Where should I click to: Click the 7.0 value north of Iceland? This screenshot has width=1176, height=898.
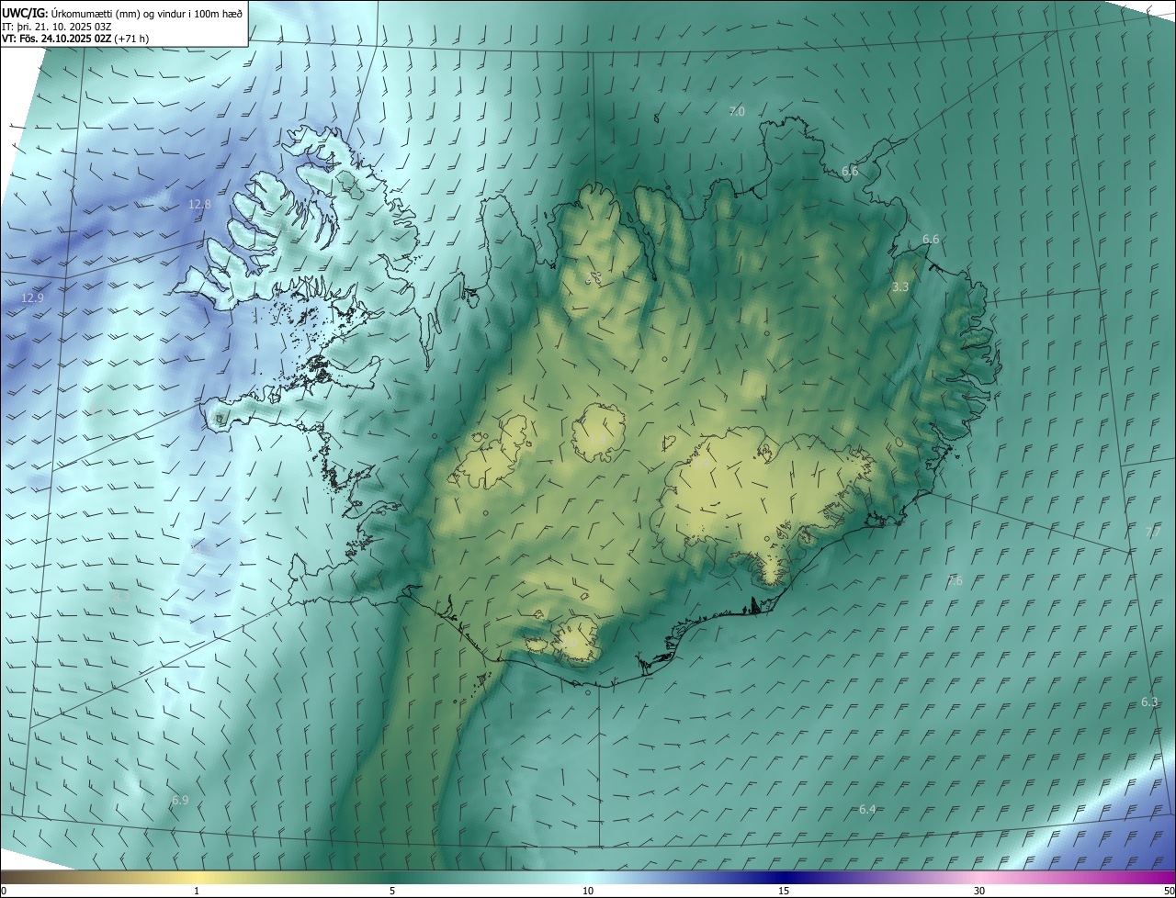[737, 111]
